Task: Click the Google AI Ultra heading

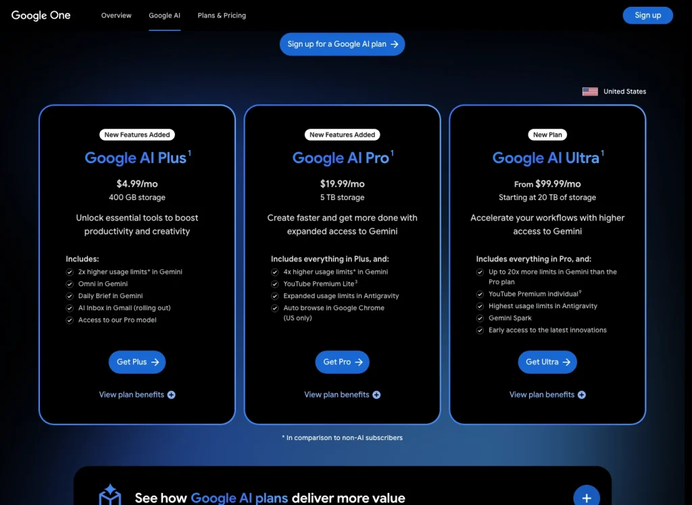Action: click(547, 158)
